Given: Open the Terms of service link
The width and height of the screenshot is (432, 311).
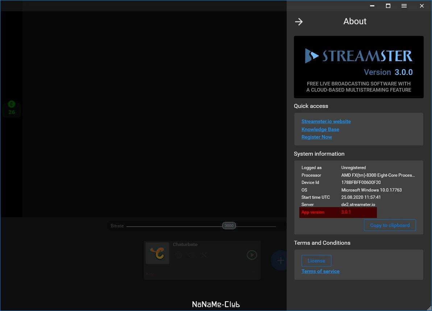Looking at the screenshot, I should 320,272.
